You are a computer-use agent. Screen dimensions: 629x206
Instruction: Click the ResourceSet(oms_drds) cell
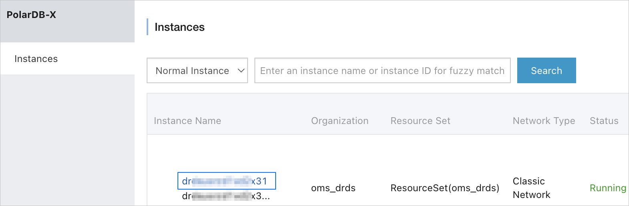[x=445, y=188]
